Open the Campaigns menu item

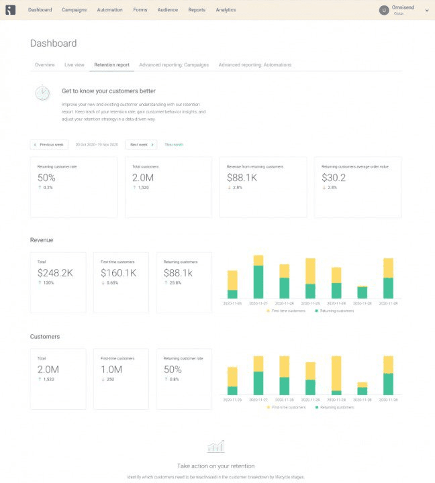click(x=74, y=10)
